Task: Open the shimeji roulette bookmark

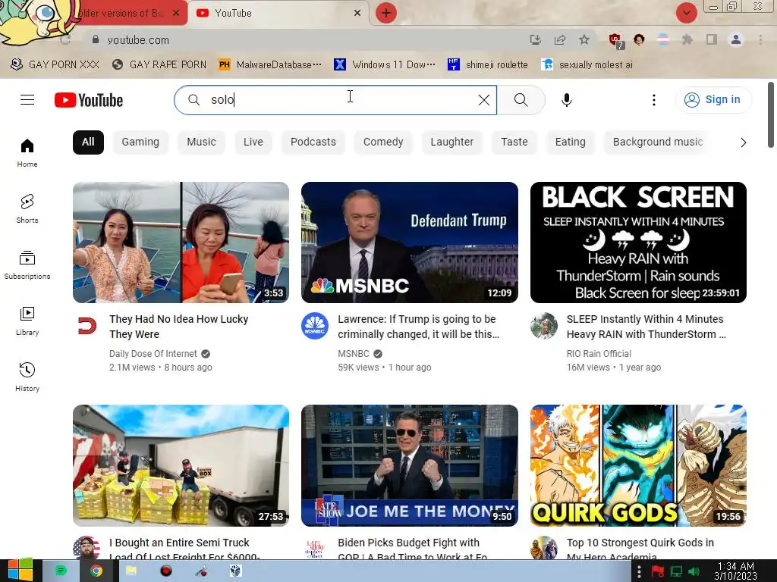Action: click(488, 64)
